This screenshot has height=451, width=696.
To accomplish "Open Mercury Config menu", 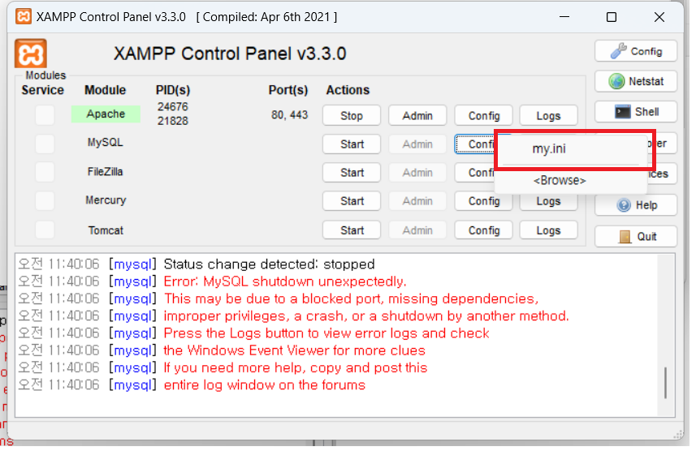I will (x=484, y=201).
